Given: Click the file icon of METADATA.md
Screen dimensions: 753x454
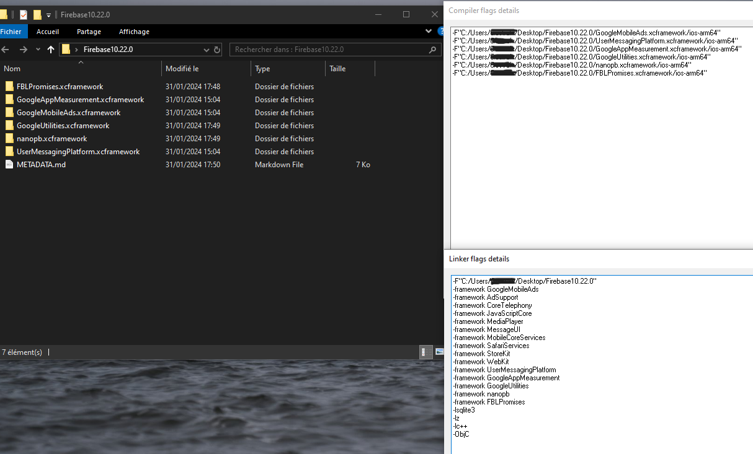Looking at the screenshot, I should pos(9,165).
